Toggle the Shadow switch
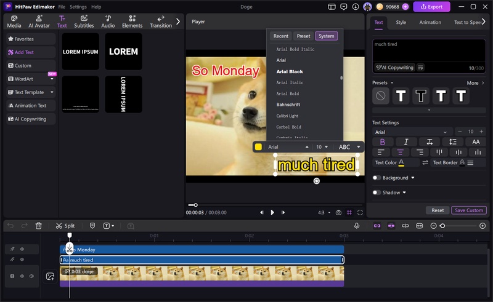The width and height of the screenshot is (493, 302). tap(377, 193)
